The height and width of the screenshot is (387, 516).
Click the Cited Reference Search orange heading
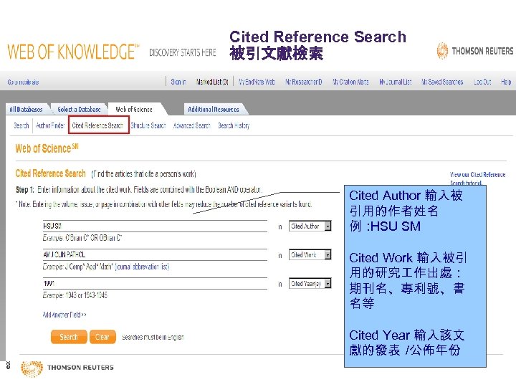[x=50, y=173]
